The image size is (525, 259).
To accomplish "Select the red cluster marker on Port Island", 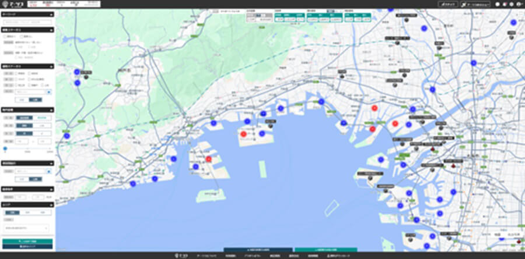I will pos(209,159).
